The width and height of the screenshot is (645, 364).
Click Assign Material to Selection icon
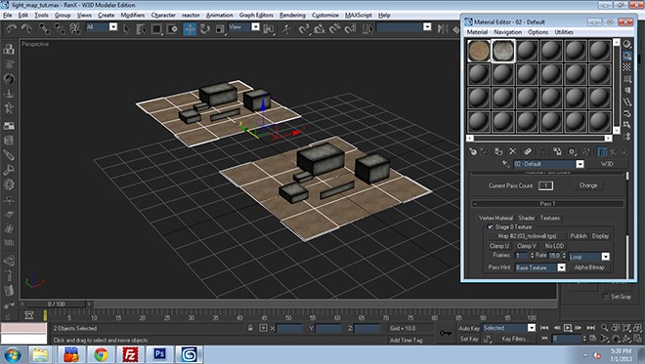(x=498, y=152)
